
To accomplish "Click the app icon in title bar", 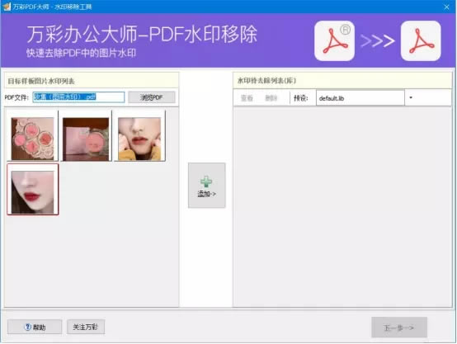I will 7,7.
